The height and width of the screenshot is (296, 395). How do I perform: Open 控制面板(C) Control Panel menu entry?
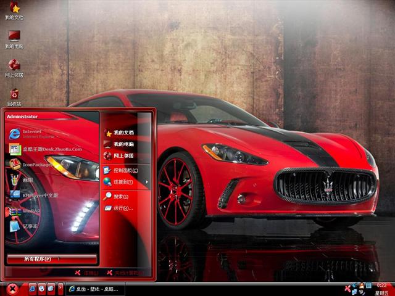click(x=125, y=170)
